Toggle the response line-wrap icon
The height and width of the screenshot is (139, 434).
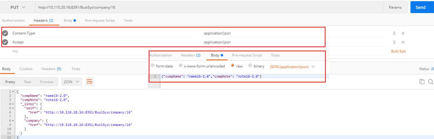click(90, 82)
